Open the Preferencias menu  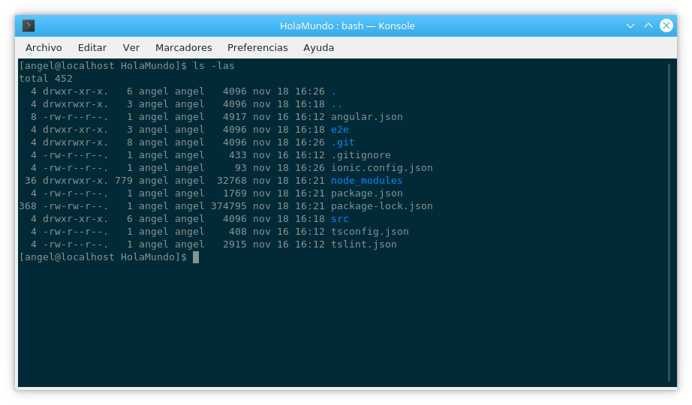point(257,48)
